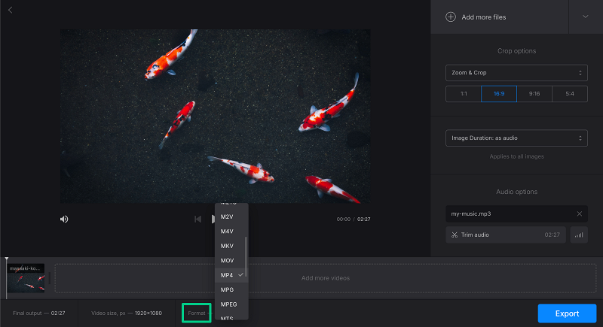Choose MPG from the format list
603x327 pixels.
tap(230, 290)
